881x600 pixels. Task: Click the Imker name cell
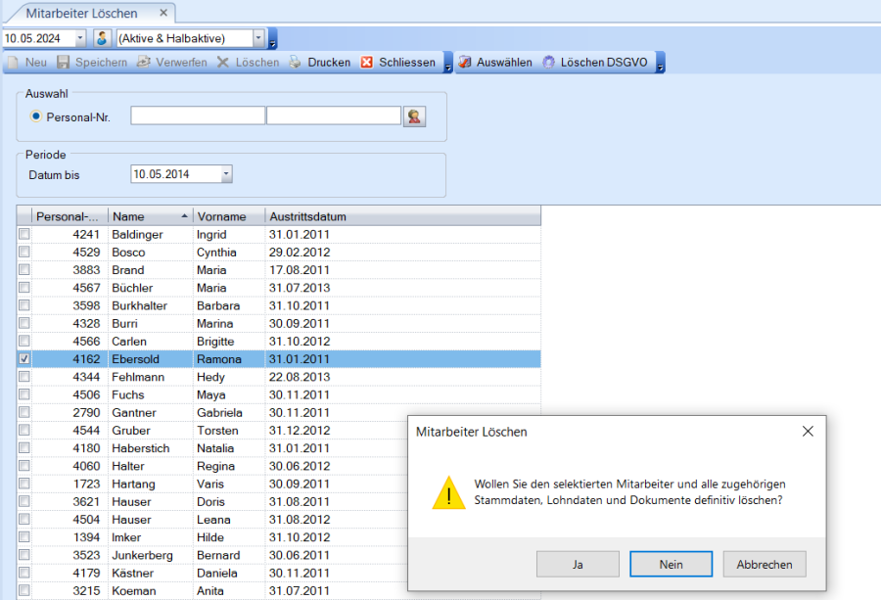[x=151, y=537]
